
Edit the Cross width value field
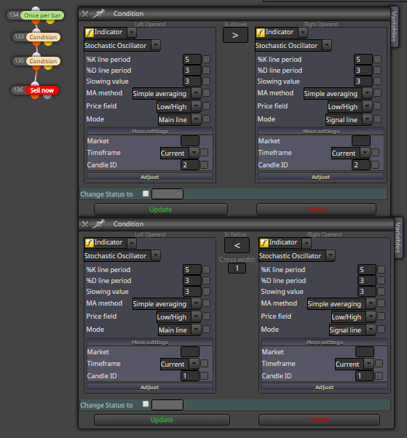pyautogui.click(x=237, y=268)
